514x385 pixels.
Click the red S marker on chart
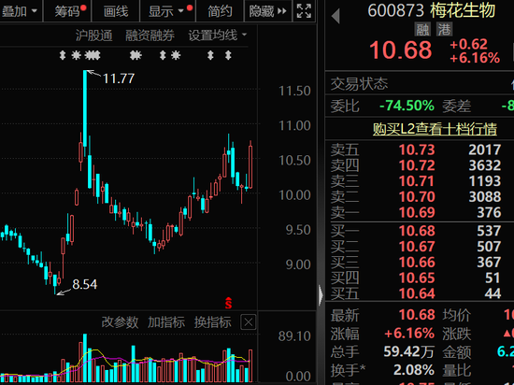pyautogui.click(x=228, y=303)
